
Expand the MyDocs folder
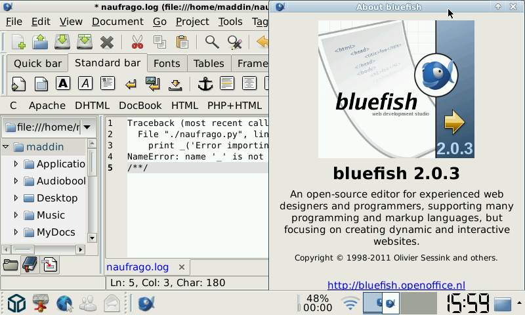(16, 232)
